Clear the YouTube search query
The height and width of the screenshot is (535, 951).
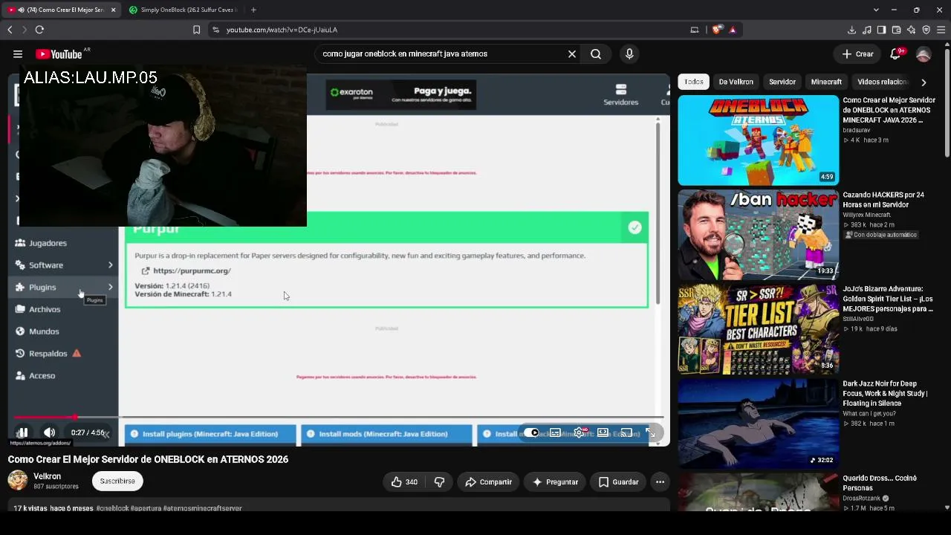(572, 53)
